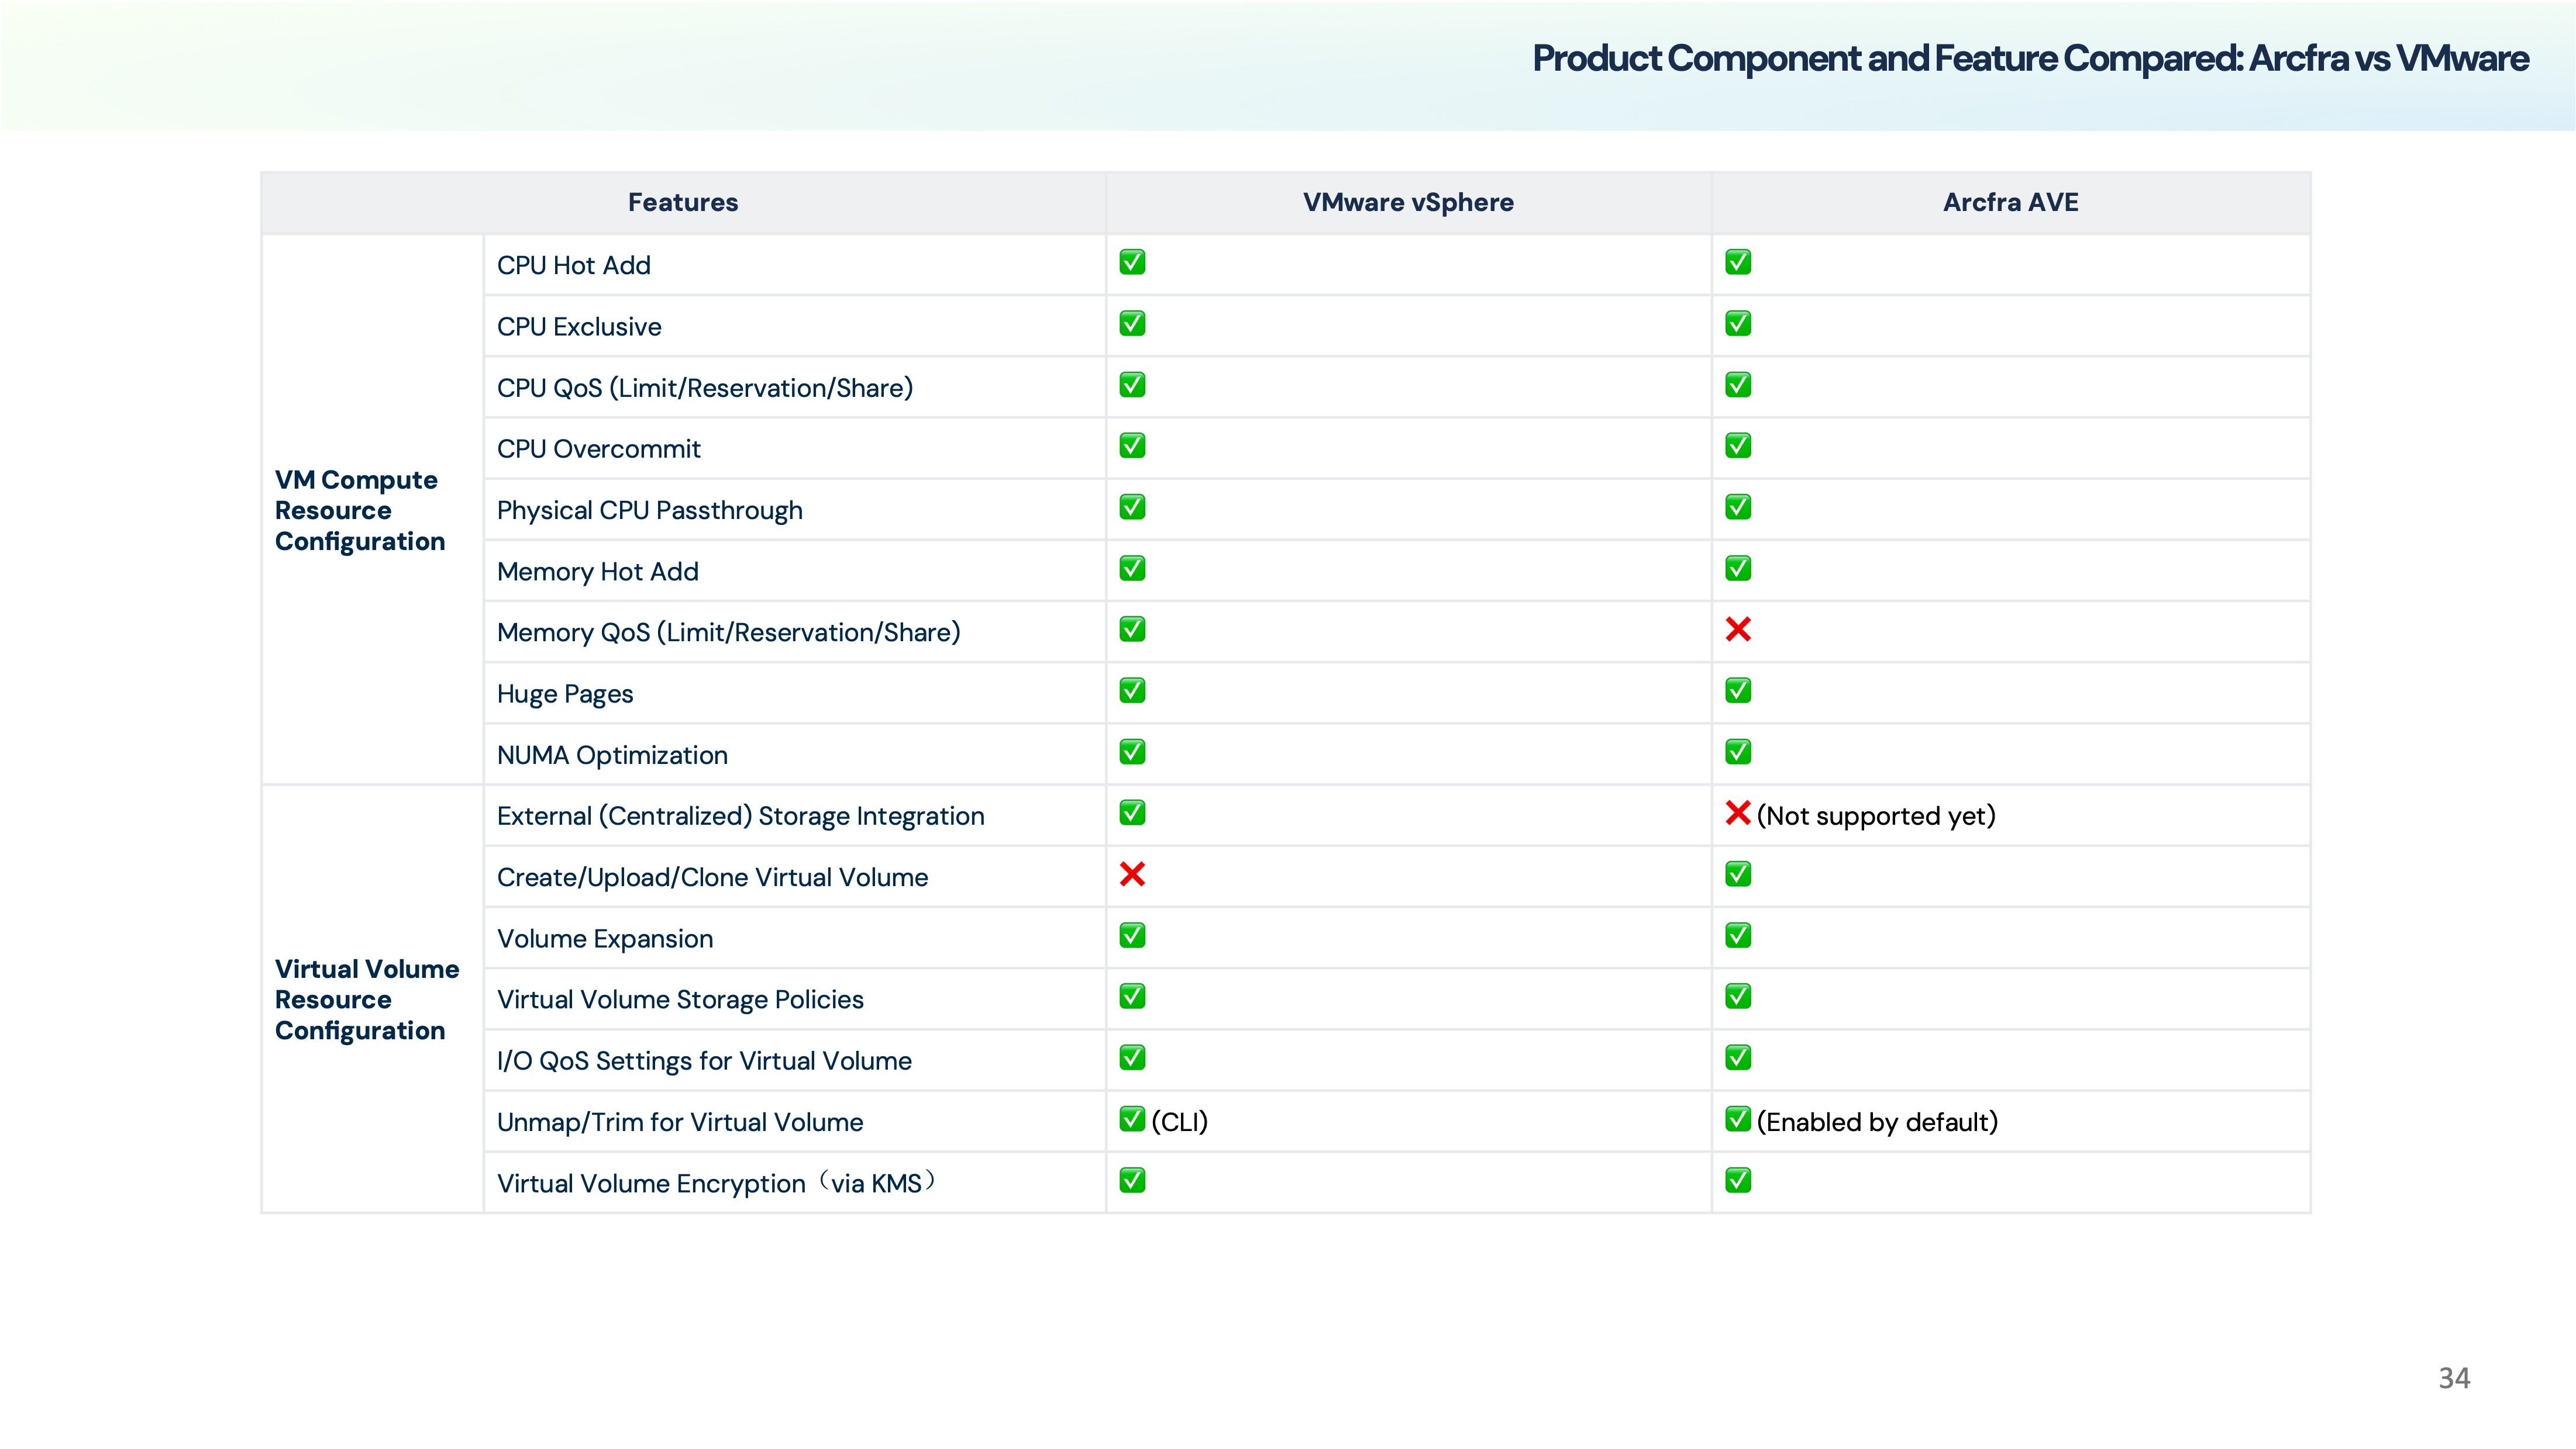Click the VMware check mark for CPU Exclusive
The height and width of the screenshot is (1449, 2576).
1132,324
